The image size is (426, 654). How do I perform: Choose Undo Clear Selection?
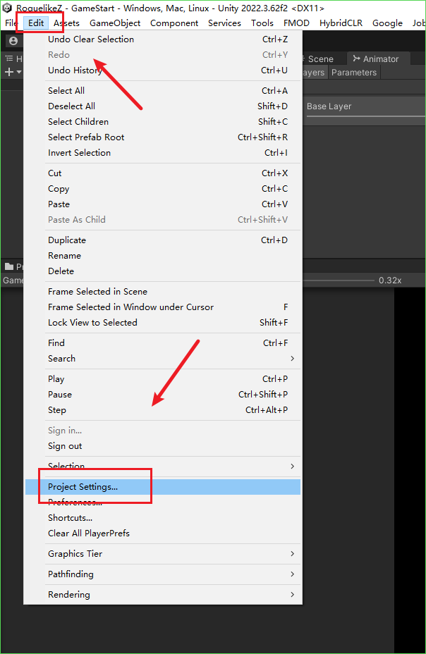pyautogui.click(x=91, y=39)
